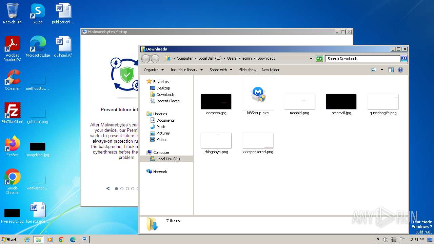Open Explorer Help question mark icon
434x244 pixels.
(x=400, y=70)
